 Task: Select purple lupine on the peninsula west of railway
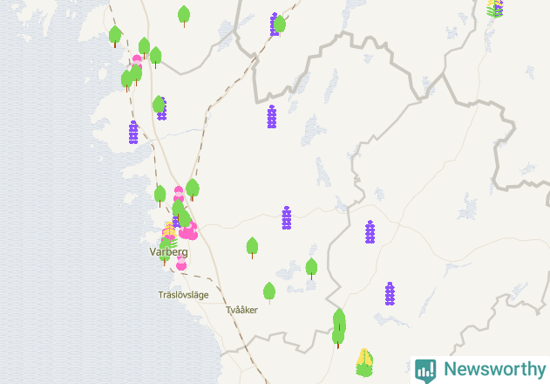coord(133,133)
